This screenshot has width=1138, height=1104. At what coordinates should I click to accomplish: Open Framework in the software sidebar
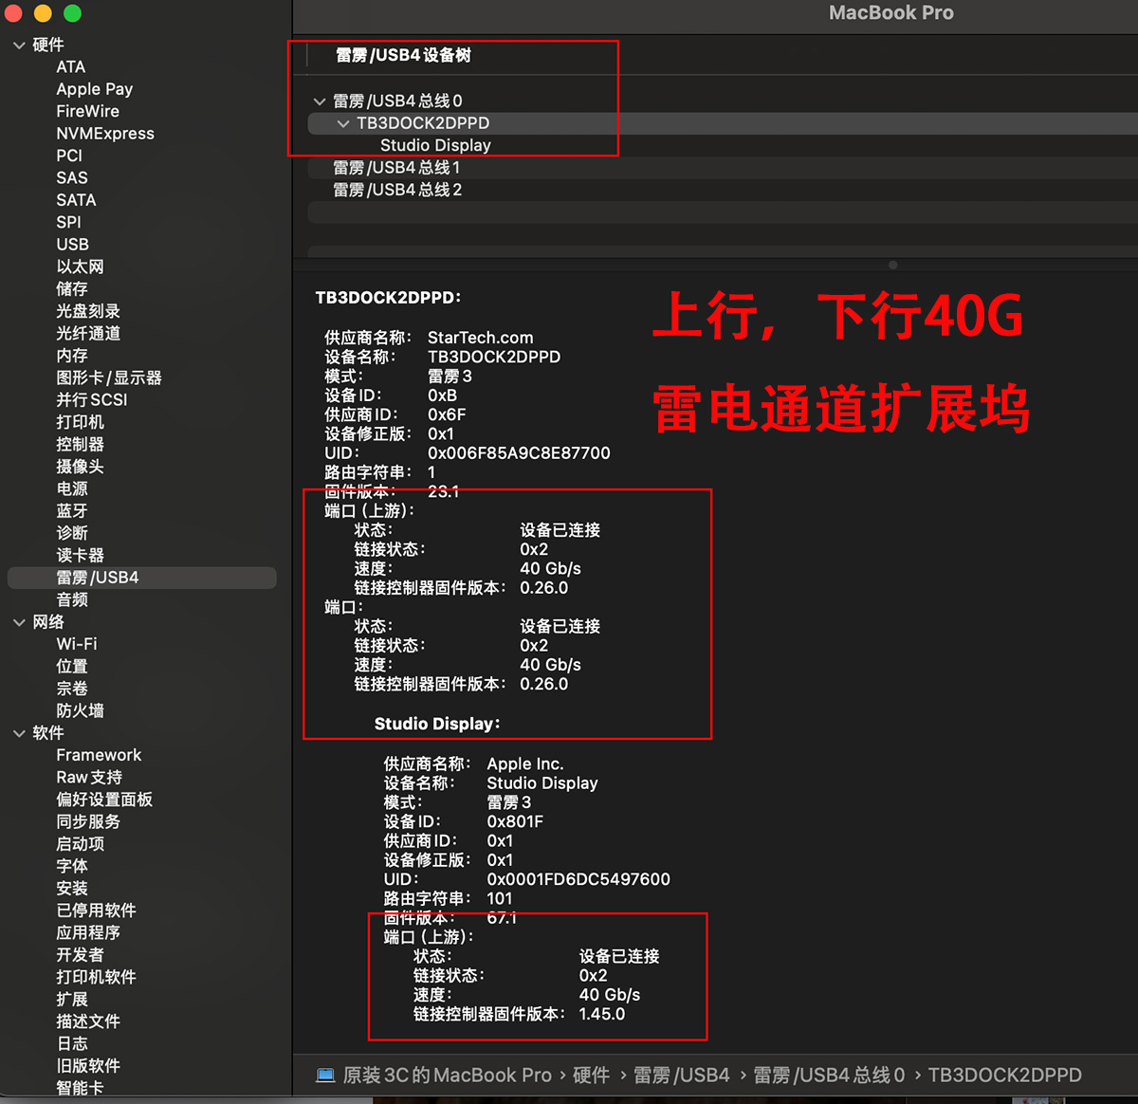tap(99, 755)
